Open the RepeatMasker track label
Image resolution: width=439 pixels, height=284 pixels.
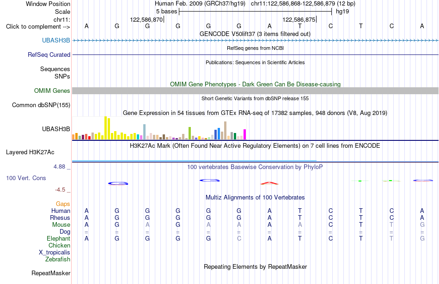[51, 273]
